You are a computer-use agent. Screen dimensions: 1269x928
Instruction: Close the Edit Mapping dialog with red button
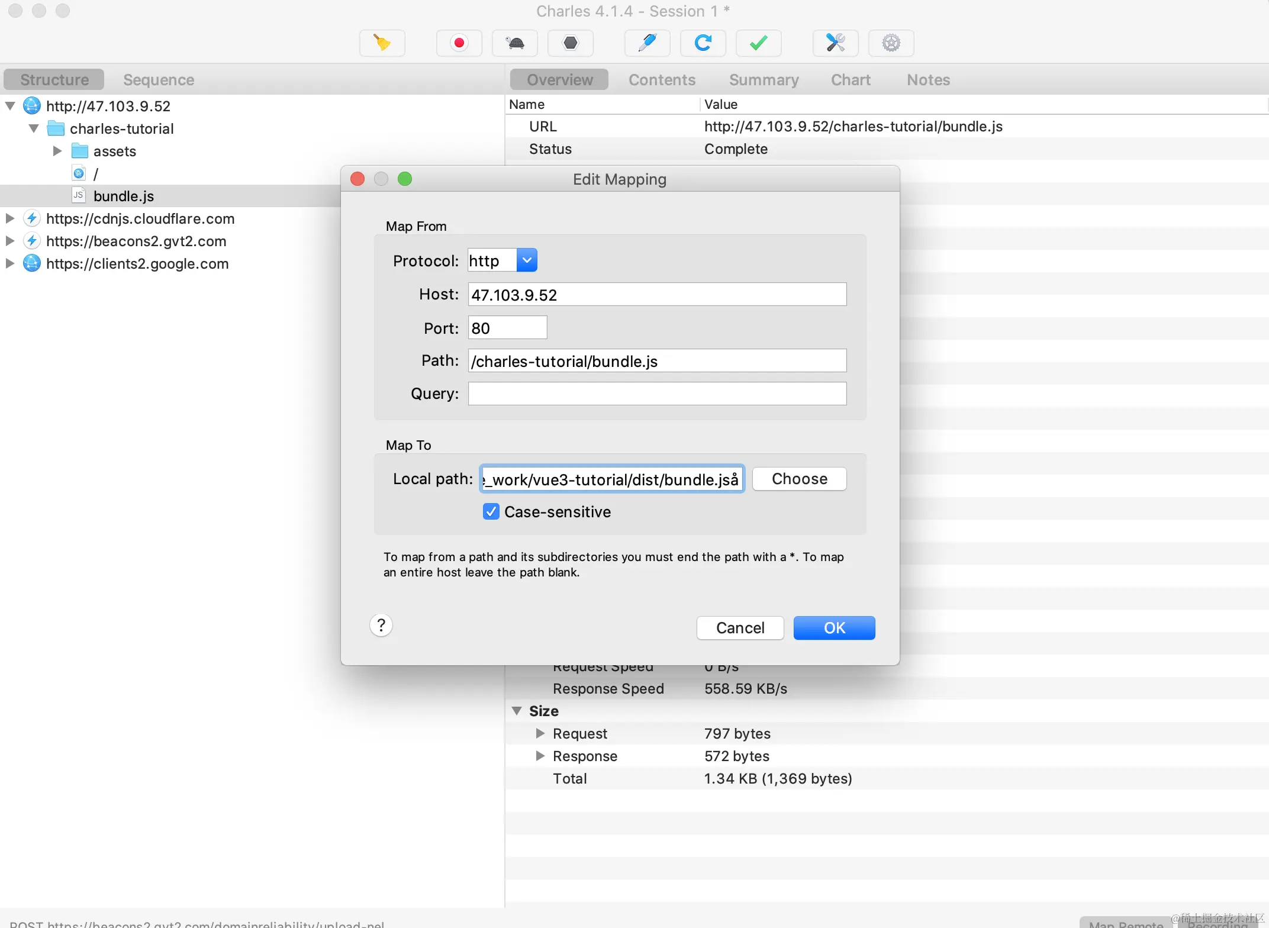pos(357,179)
